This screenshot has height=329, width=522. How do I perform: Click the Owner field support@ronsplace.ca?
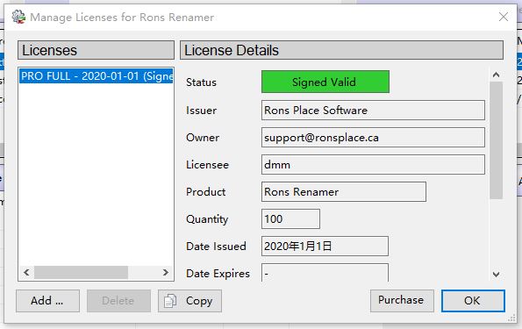(x=373, y=138)
